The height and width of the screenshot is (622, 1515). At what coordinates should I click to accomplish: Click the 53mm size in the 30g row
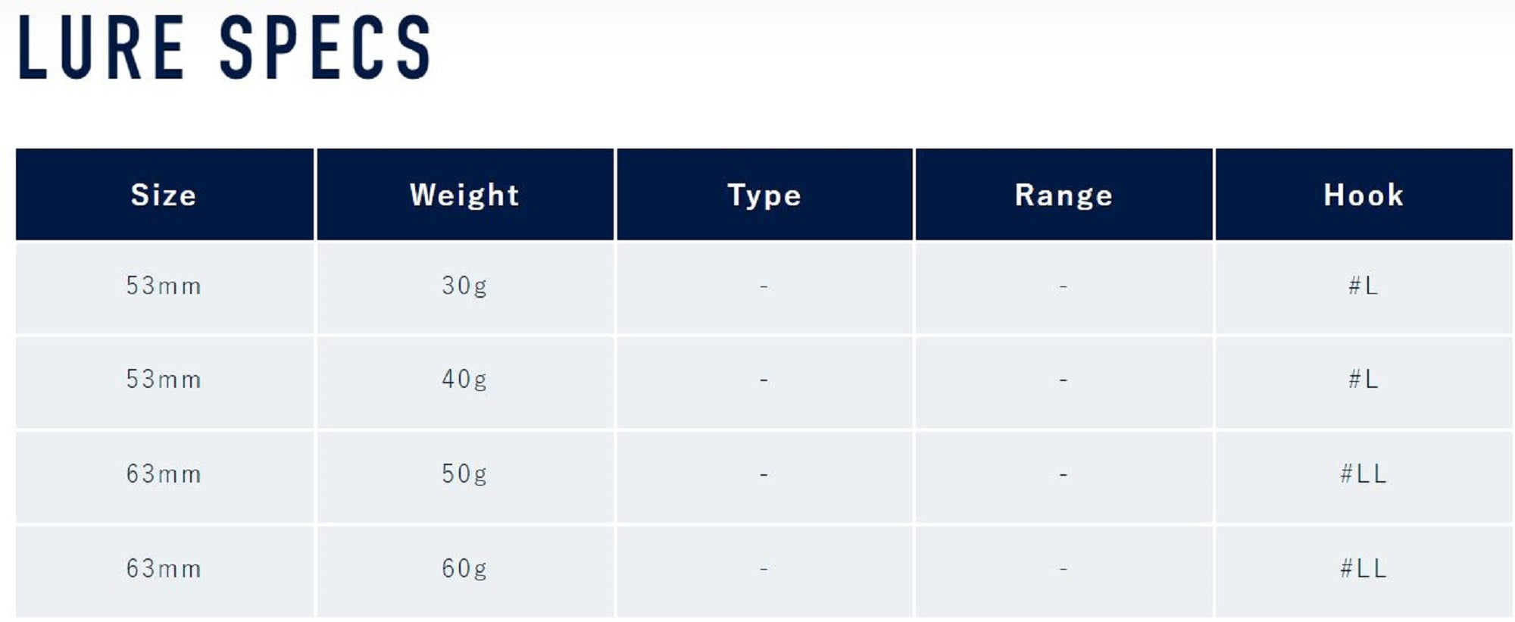click(x=164, y=286)
